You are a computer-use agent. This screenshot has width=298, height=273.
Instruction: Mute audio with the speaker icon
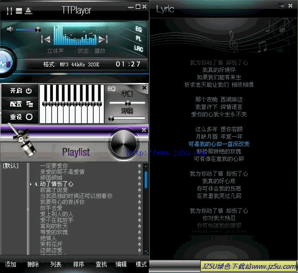coord(10,29)
